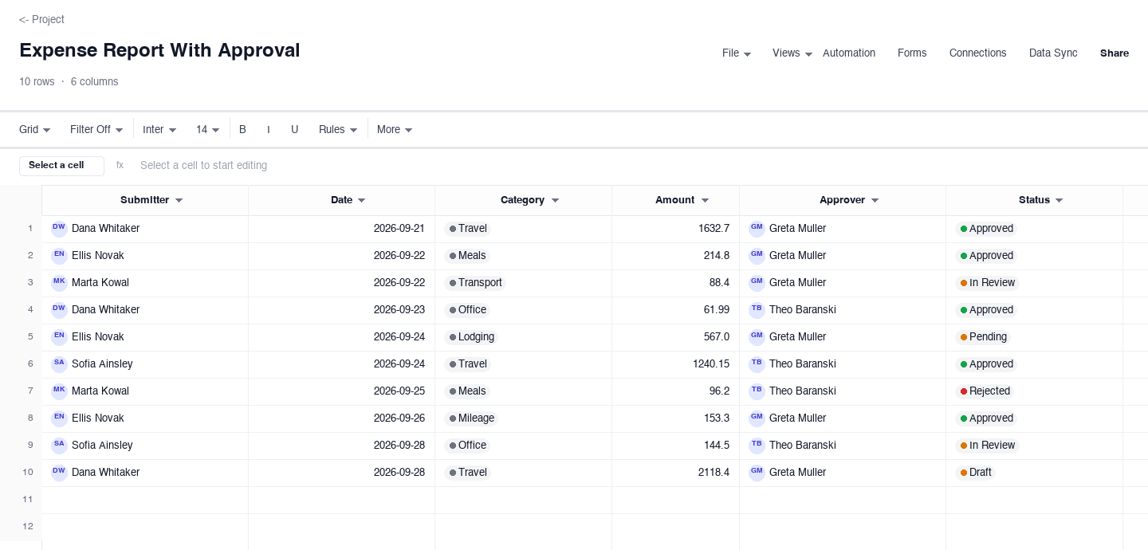Select the amount cell 96.2
This screenshot has height=550, width=1148.
click(x=675, y=391)
